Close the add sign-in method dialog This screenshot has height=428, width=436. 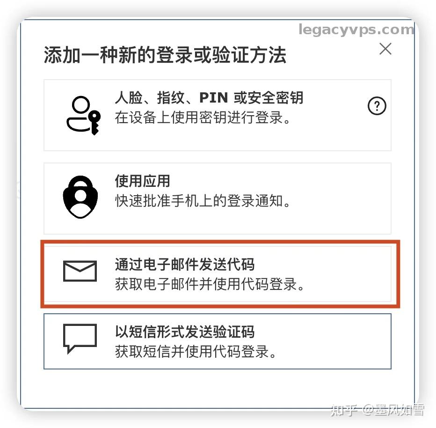[x=385, y=49]
